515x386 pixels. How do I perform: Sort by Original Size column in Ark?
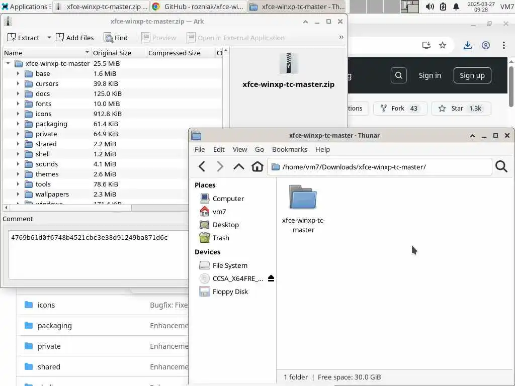(119, 53)
